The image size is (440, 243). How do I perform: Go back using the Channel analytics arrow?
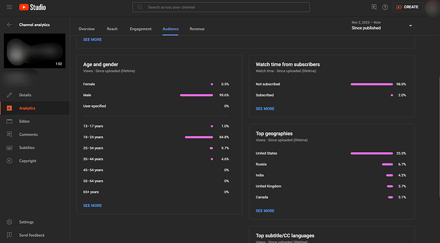coord(10,25)
